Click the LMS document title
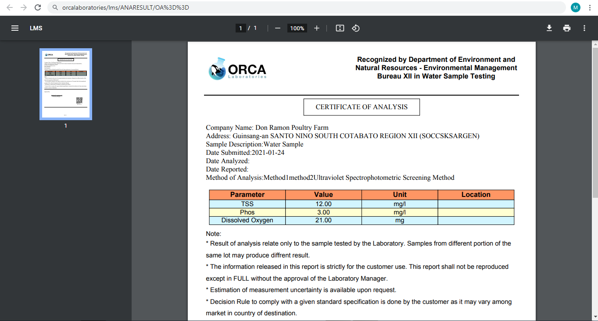The height and width of the screenshot is (321, 598). [x=36, y=28]
